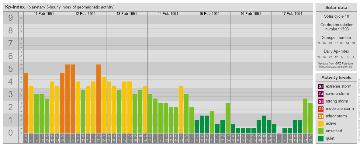Click daily Ap-index value 37
Viewport: 360px width, 146px height.
(x=325, y=57)
